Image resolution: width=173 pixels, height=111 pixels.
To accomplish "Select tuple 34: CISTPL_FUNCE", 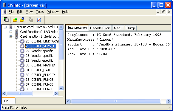I will [x=39, y=84].
